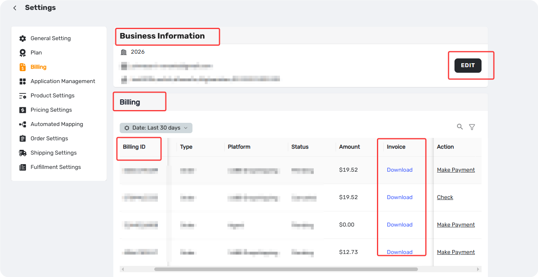The width and height of the screenshot is (538, 277).
Task: Download invoice for first $19.52 row
Action: [x=400, y=170]
